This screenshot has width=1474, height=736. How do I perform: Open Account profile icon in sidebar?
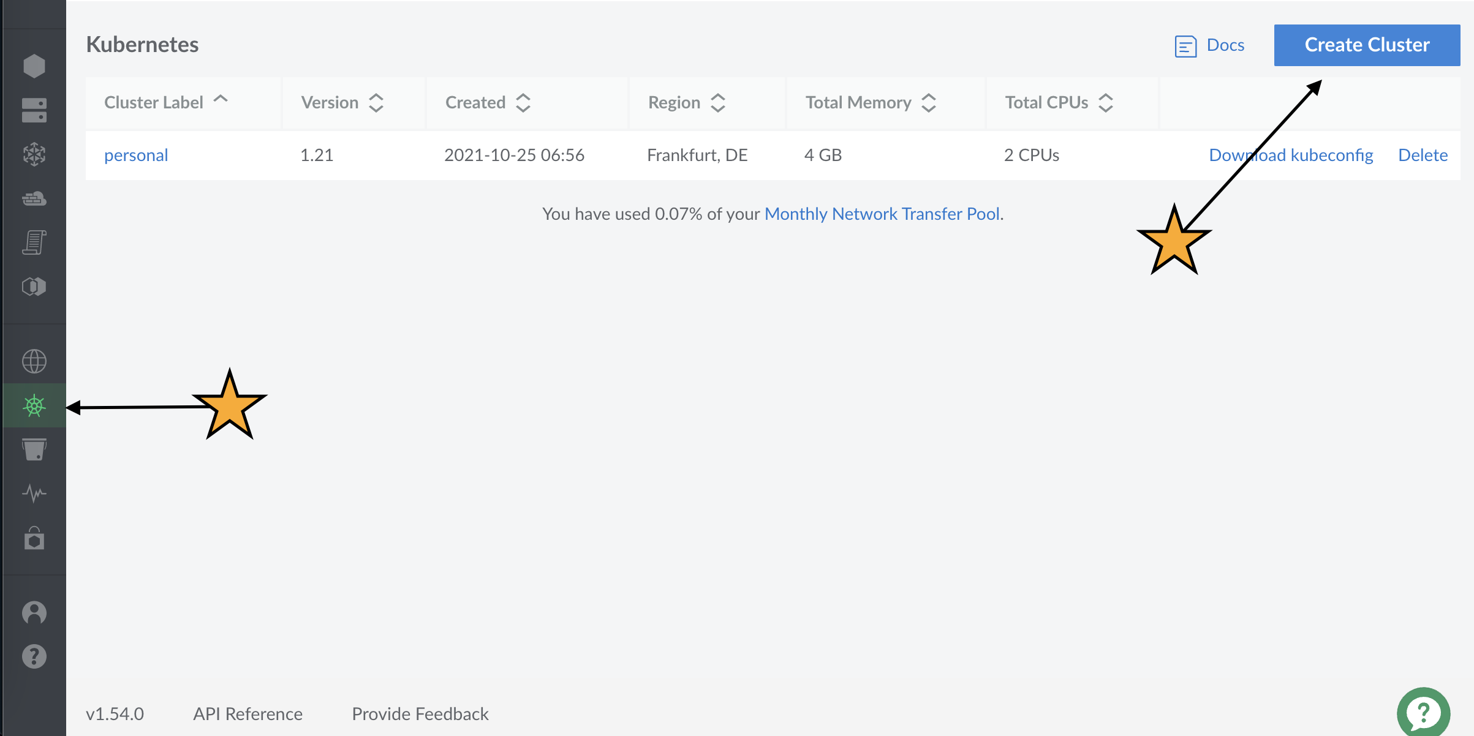point(34,612)
